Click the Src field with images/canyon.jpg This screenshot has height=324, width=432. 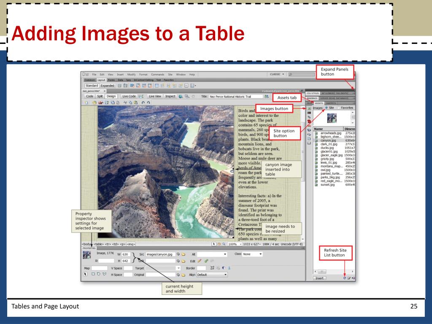click(161, 254)
